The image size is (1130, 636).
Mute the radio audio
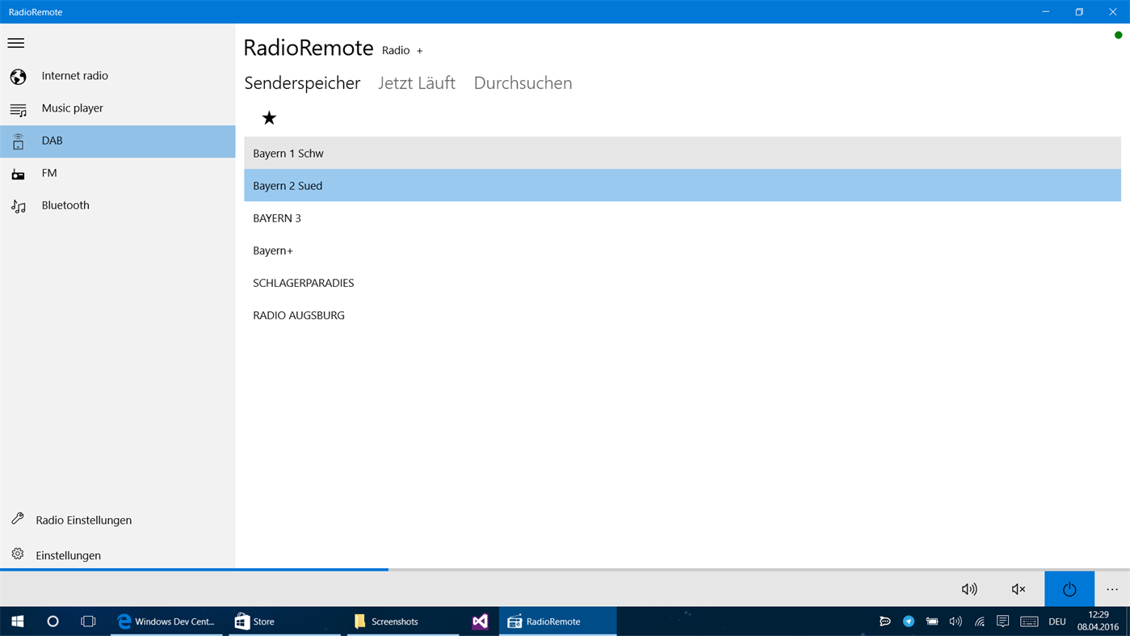click(x=1017, y=588)
